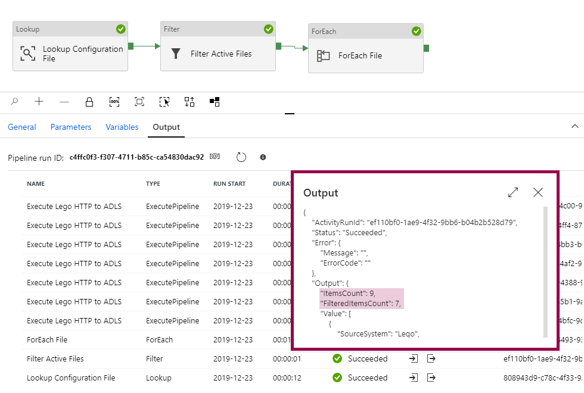Expand the Output popup to full size
The height and width of the screenshot is (393, 584).
(512, 192)
